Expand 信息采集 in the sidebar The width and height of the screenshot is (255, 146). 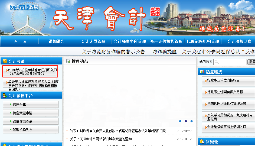[31, 104]
